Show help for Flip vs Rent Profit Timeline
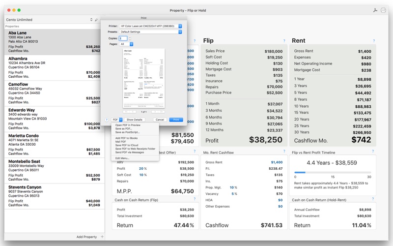This screenshot has height=246, width=393. pyautogui.click(x=374, y=152)
